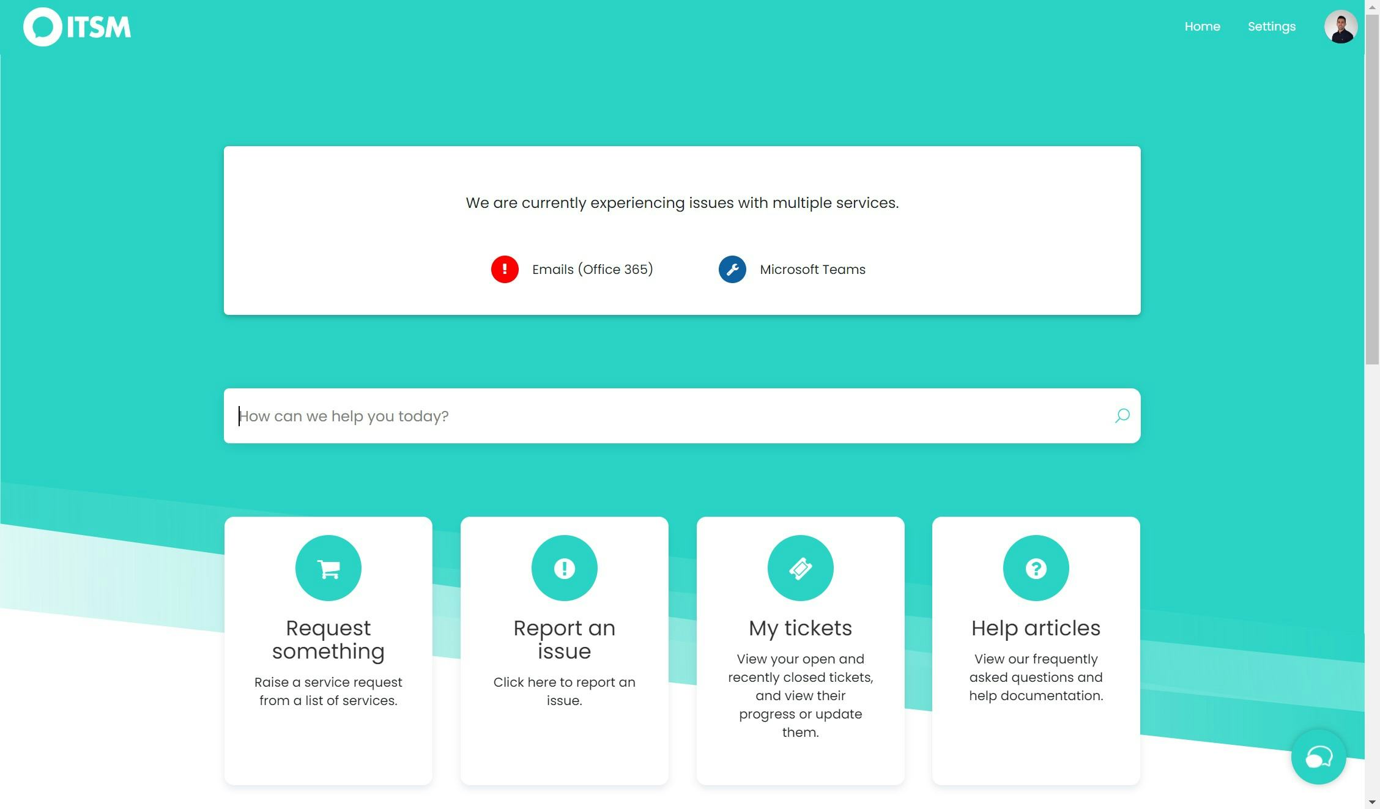
Task: Click the red Emails alert icon
Action: click(x=505, y=269)
